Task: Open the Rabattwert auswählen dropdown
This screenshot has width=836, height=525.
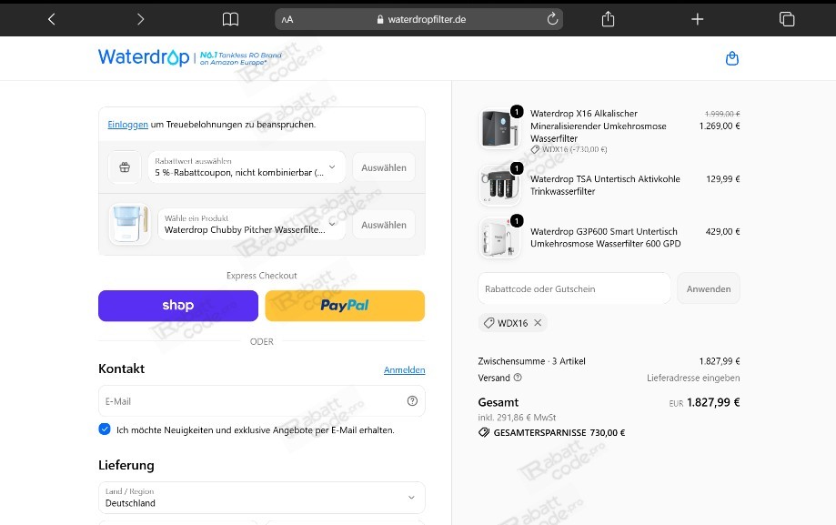Action: (247, 167)
